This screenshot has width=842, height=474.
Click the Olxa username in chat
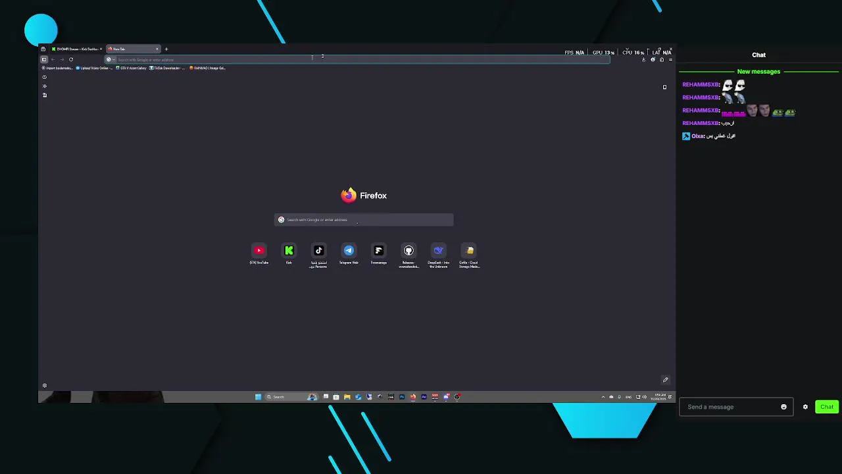[697, 136]
